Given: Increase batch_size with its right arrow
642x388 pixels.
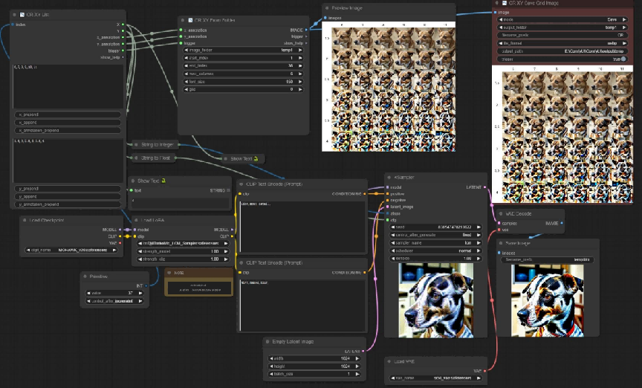Looking at the screenshot, I should point(357,374).
